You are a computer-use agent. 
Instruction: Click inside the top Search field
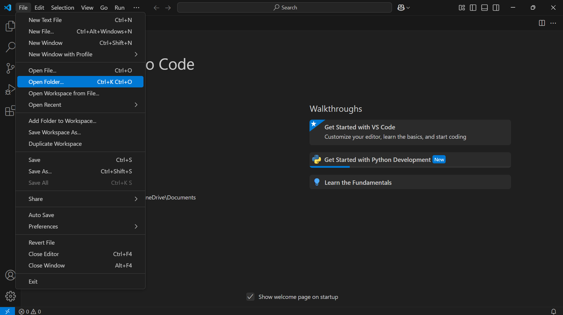pyautogui.click(x=284, y=7)
